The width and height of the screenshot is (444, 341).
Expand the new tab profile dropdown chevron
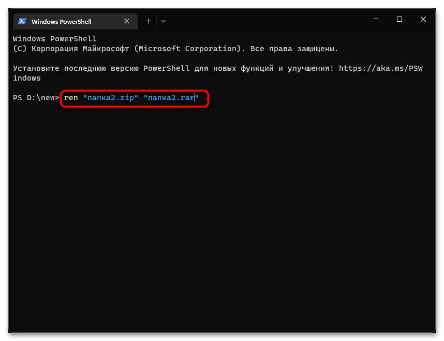pos(164,21)
